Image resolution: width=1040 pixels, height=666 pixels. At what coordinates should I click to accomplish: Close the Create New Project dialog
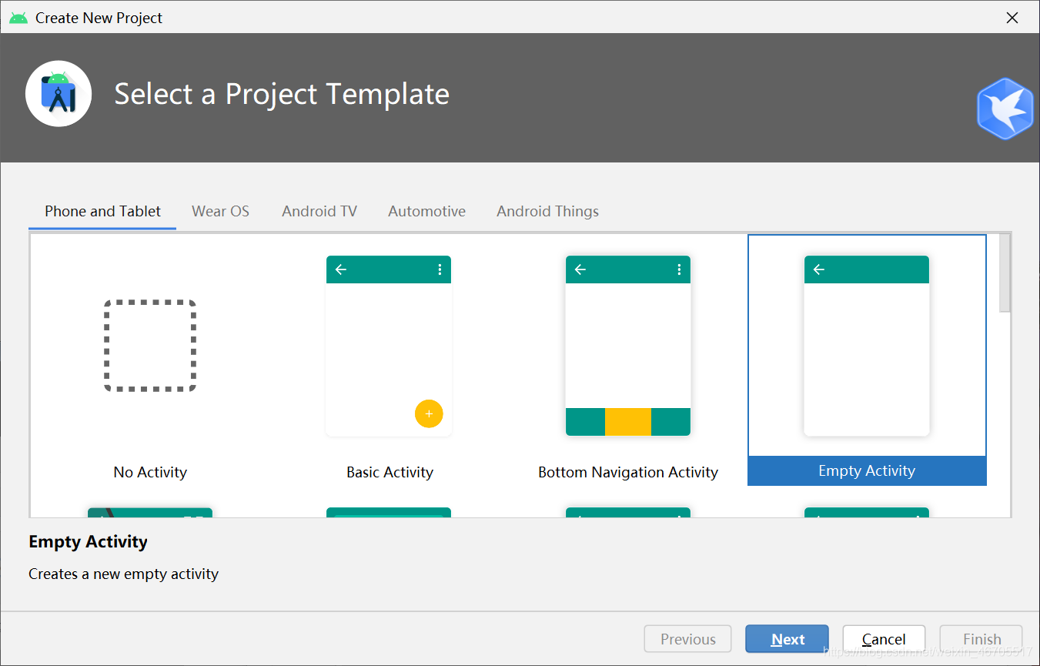pyautogui.click(x=1012, y=18)
